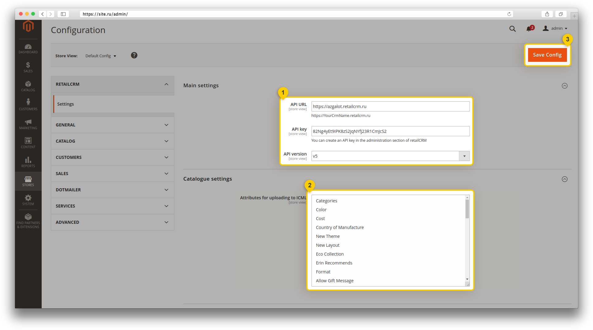Click the API key input field
The width and height of the screenshot is (593, 330).
tap(391, 131)
